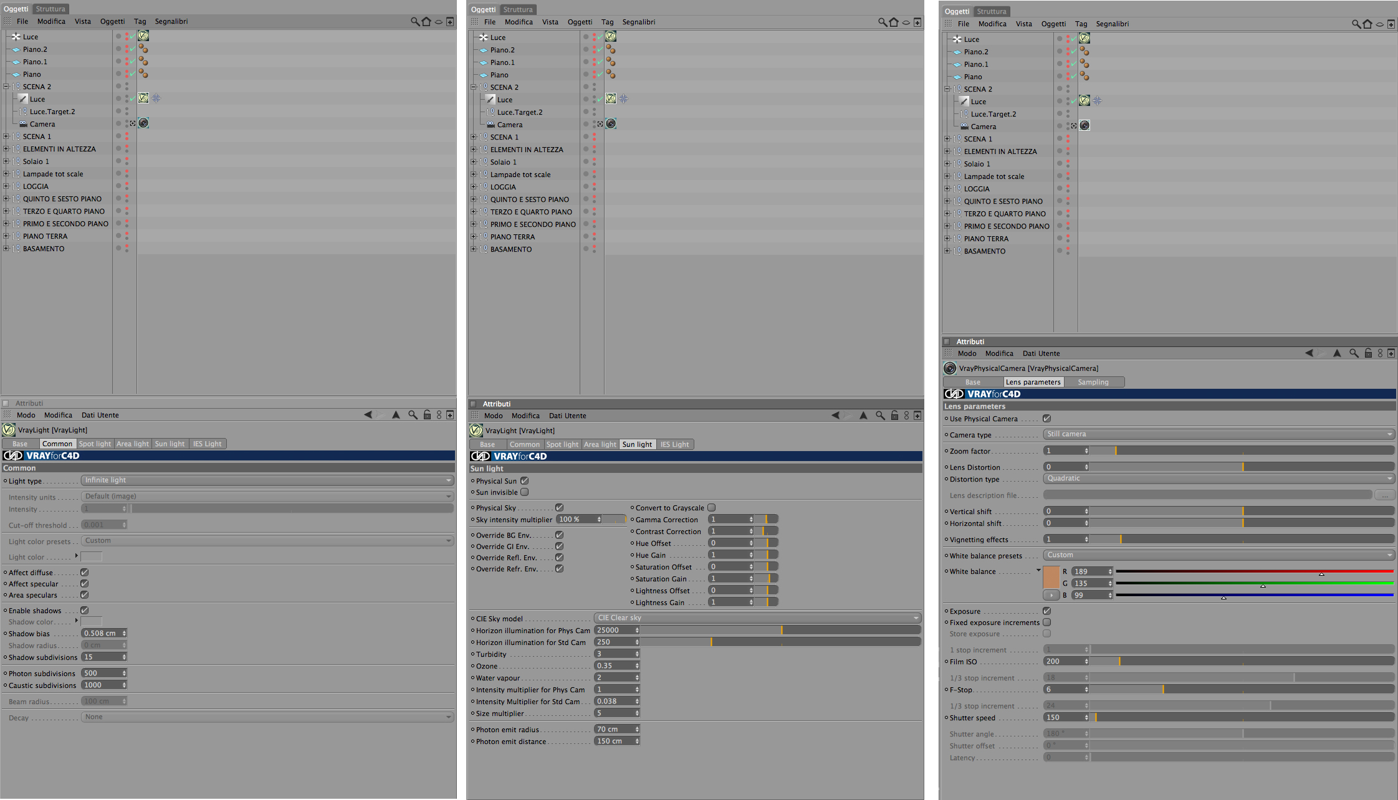Click home icon in right Oggetti toolbar

pyautogui.click(x=1367, y=24)
